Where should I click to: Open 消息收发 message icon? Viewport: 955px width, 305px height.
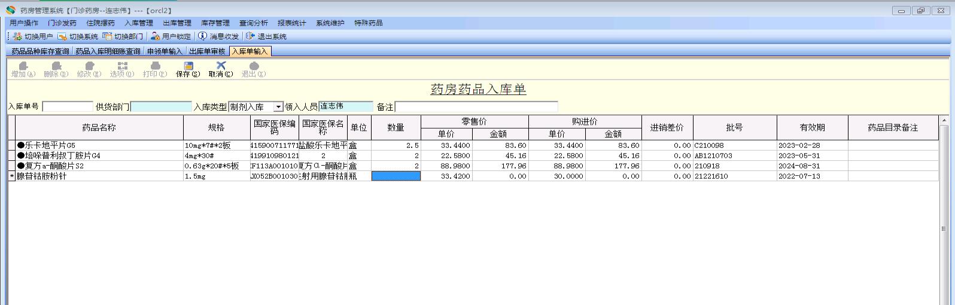(202, 36)
